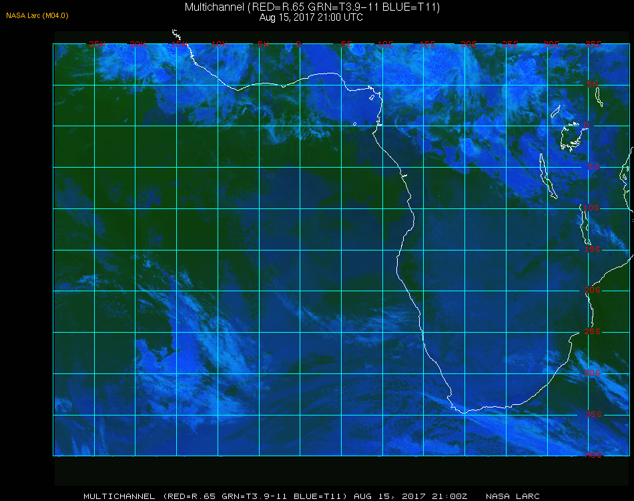Select the 40S latitude label
The height and width of the screenshot is (501, 634).
tap(593, 455)
